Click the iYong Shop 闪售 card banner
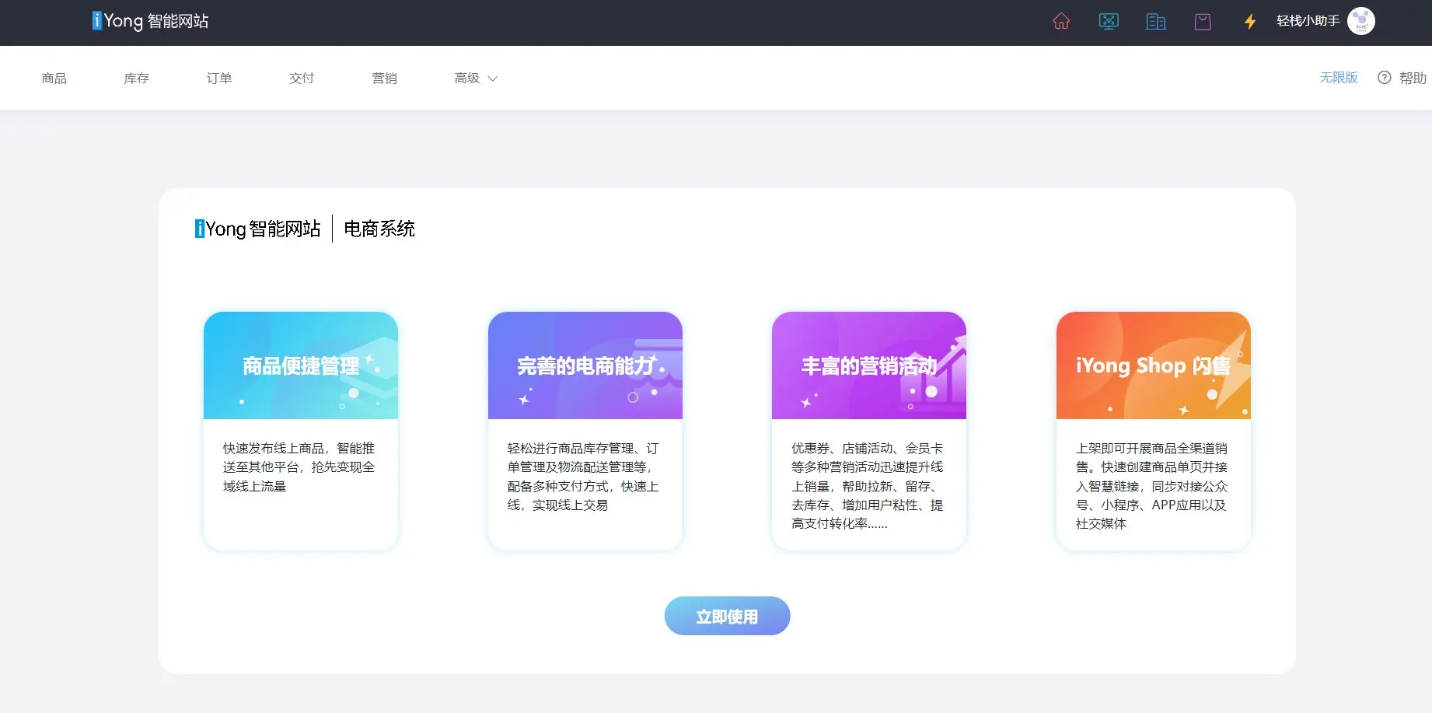The height and width of the screenshot is (713, 1432). click(1152, 365)
